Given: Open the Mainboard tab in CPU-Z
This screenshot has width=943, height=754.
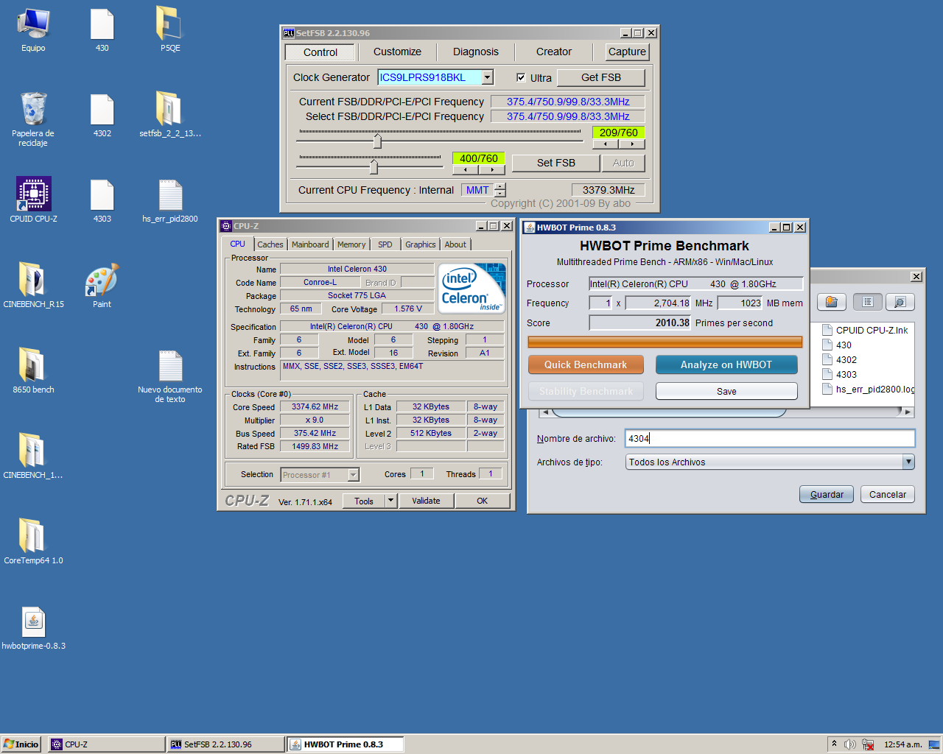Looking at the screenshot, I should tap(310, 244).
